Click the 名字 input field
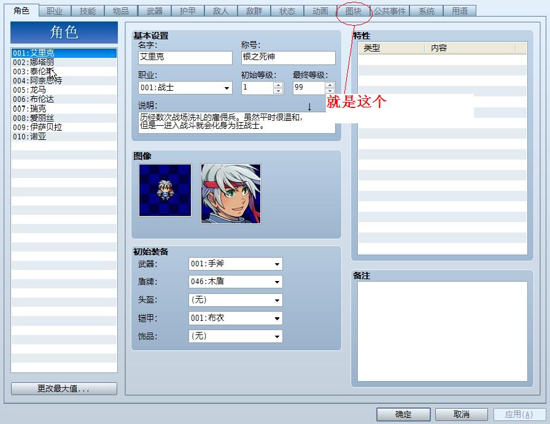Image resolution: width=550 pixels, height=424 pixels. tap(185, 58)
